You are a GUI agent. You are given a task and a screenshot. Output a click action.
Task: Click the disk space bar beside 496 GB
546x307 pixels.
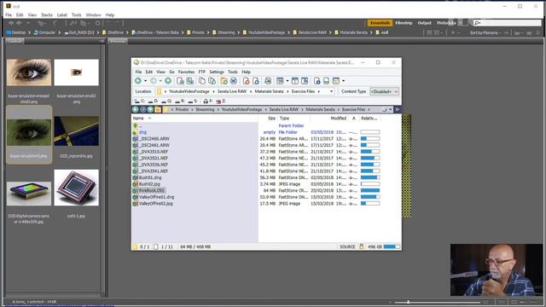tap(392, 246)
